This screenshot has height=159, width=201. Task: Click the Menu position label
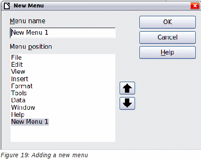(x=31, y=47)
